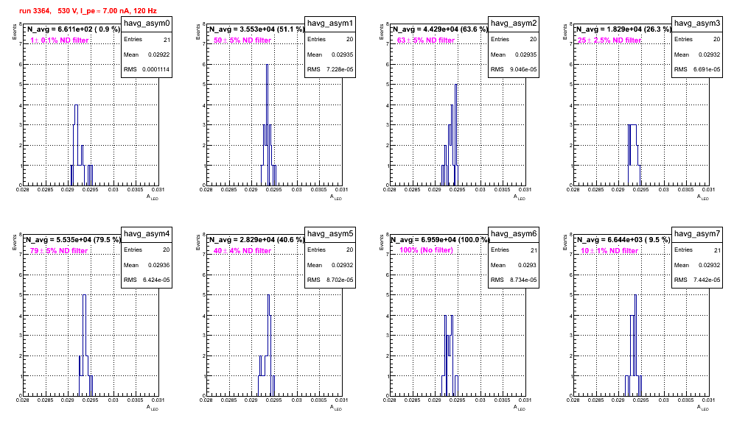The width and height of the screenshot is (734, 421).
Task: Select the havg_asym0 stats box title
Action: [147, 24]
